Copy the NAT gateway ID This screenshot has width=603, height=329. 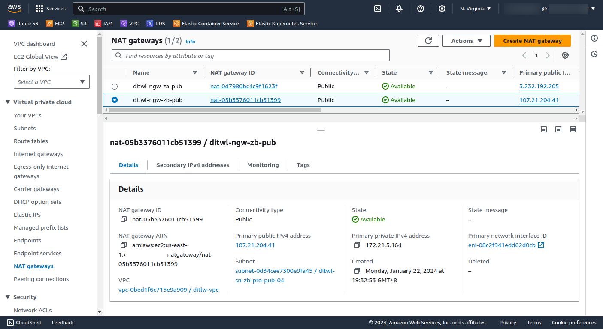(124, 219)
